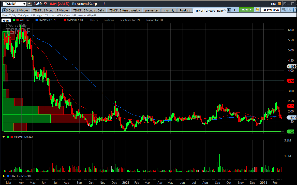Expand the OBV indicator pane
This screenshot has height=185, width=297.
pyautogui.click(x=3, y=176)
